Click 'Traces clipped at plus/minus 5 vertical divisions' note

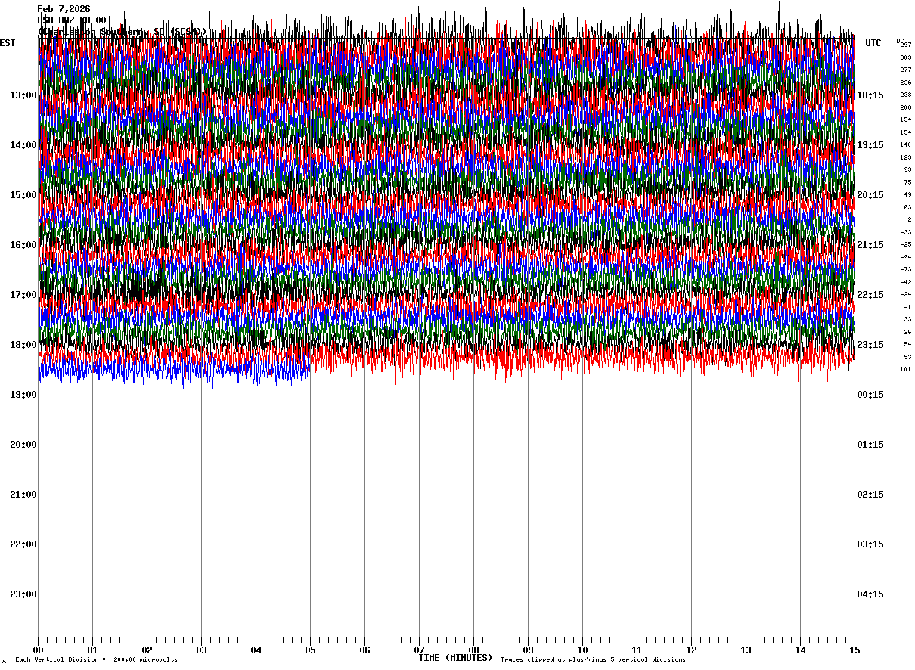coord(593,660)
